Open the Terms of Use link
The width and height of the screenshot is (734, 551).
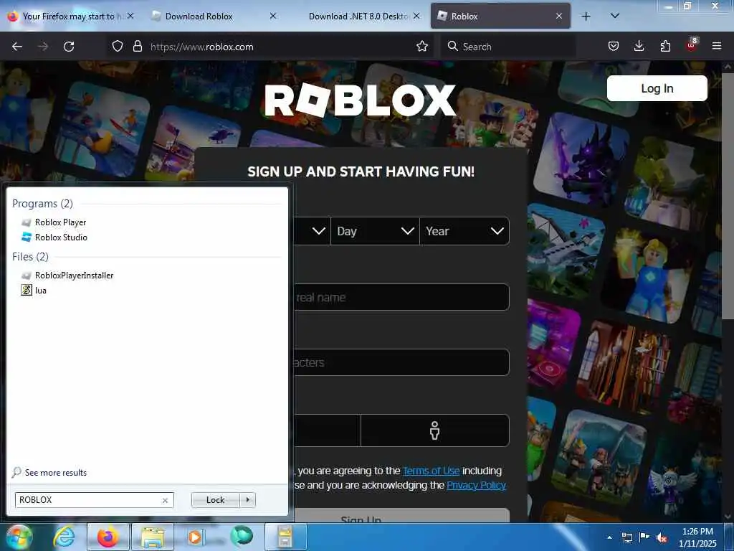pyautogui.click(x=431, y=471)
